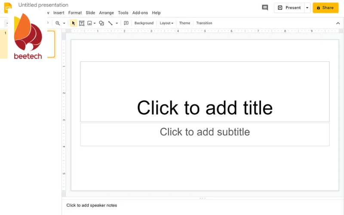
Task: Open the Layout dropdown
Action: pos(166,23)
